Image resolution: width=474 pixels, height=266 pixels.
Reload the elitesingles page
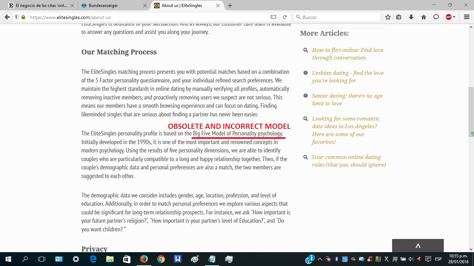285,17
